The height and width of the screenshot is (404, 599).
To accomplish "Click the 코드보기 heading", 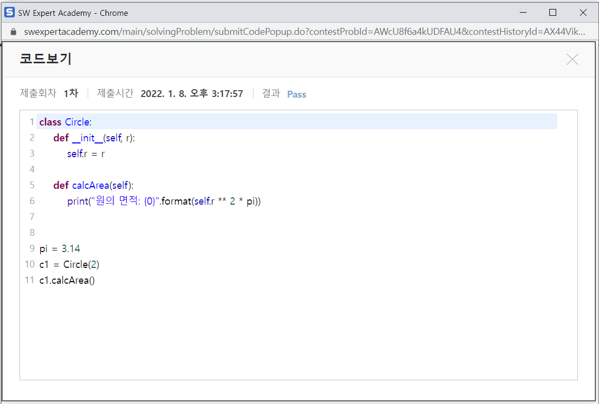I will click(46, 59).
